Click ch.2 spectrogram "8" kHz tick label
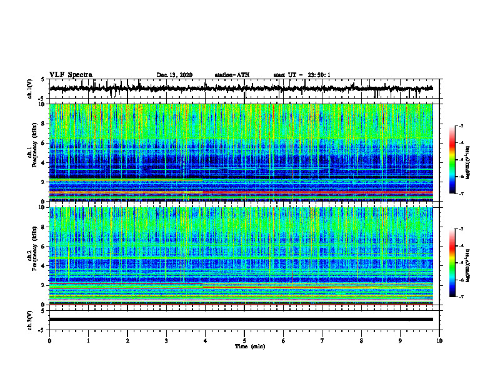Viewport: 495px width, 382px height. (x=44, y=227)
